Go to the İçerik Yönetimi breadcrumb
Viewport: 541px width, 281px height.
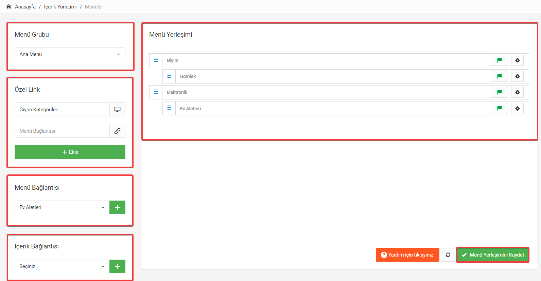pos(60,7)
